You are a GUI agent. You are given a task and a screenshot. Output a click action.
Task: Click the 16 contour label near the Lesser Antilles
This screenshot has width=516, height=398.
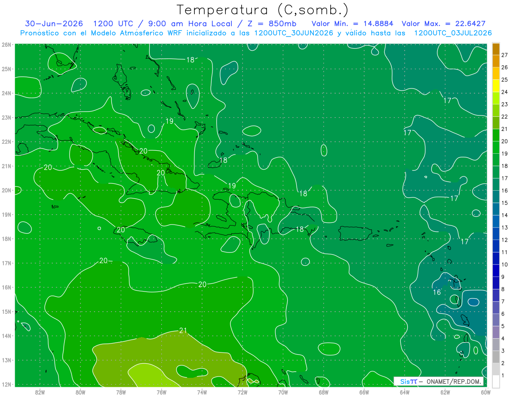[x=437, y=292]
